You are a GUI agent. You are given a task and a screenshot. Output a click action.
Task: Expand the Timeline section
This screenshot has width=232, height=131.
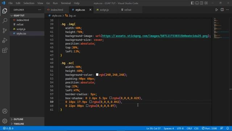pos(27,124)
